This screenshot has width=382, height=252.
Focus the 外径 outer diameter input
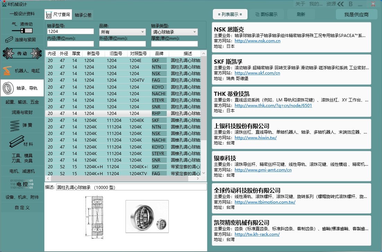click(x=122, y=44)
